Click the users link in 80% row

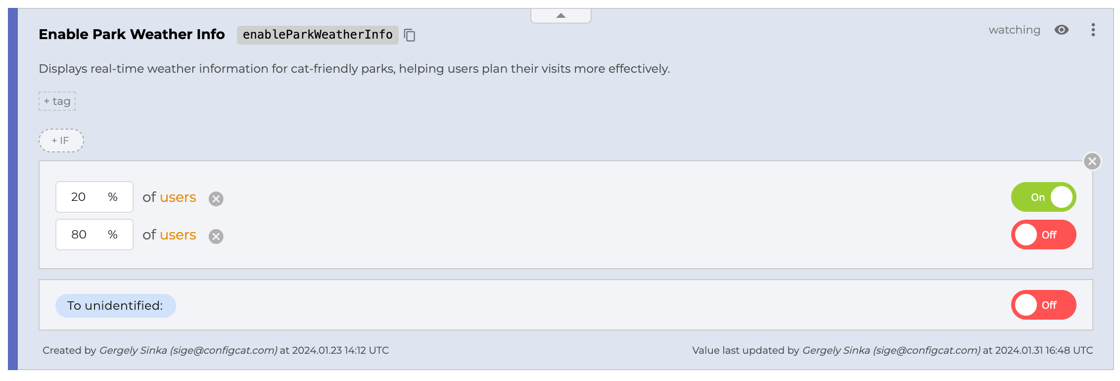click(178, 235)
